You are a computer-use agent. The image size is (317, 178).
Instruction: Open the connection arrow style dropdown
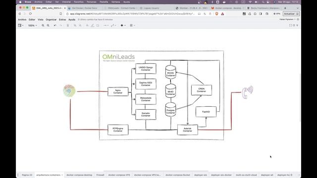106,25
